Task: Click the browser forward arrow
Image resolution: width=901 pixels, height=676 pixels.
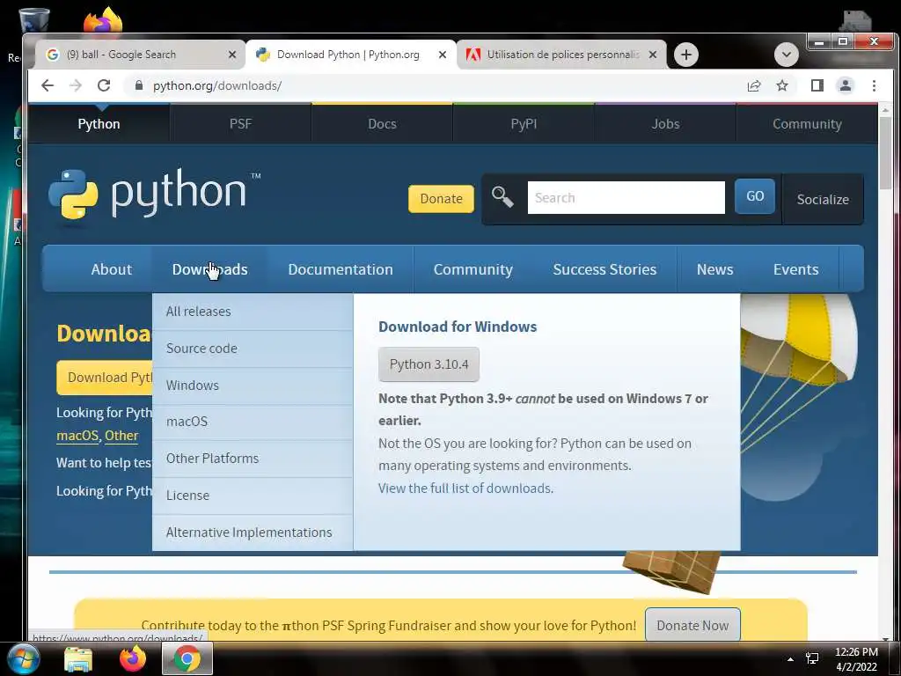Action: point(76,85)
